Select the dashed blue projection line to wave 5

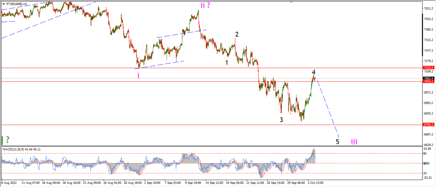coord(328,109)
